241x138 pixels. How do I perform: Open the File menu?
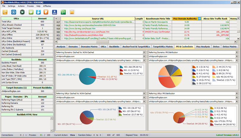4,6
